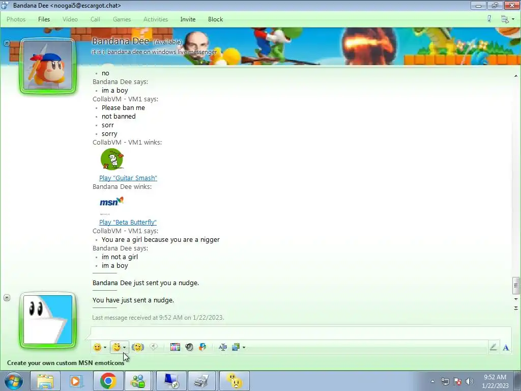Change font using the blue A icon
This screenshot has width=521, height=391.
click(506, 347)
